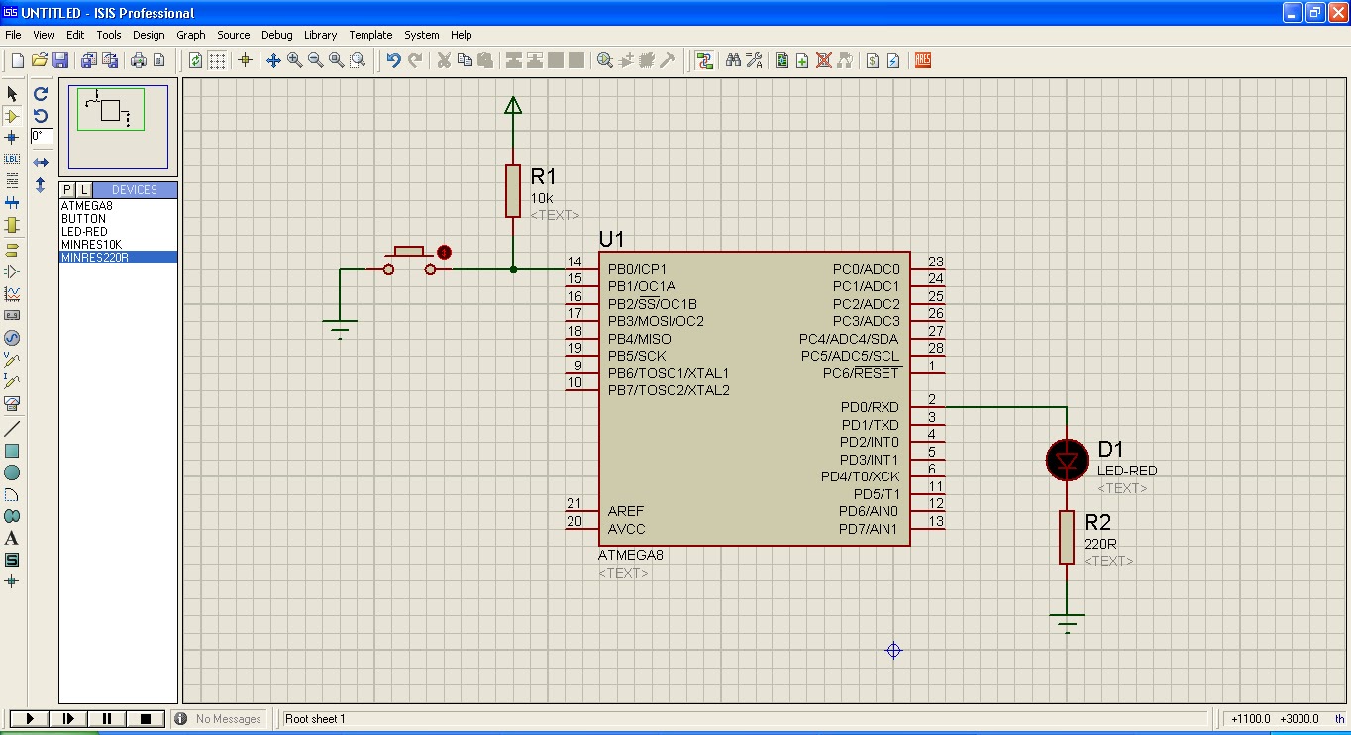1351x735 pixels.
Task: Undo the last action
Action: click(x=392, y=60)
